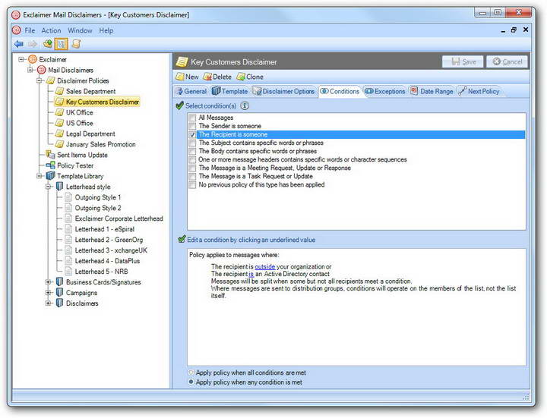
Task: Check The Sender is someone condition
Action: pos(192,127)
